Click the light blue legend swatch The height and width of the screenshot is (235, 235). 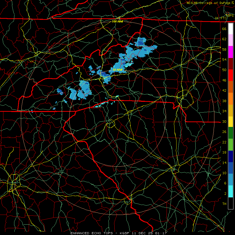click(231, 180)
